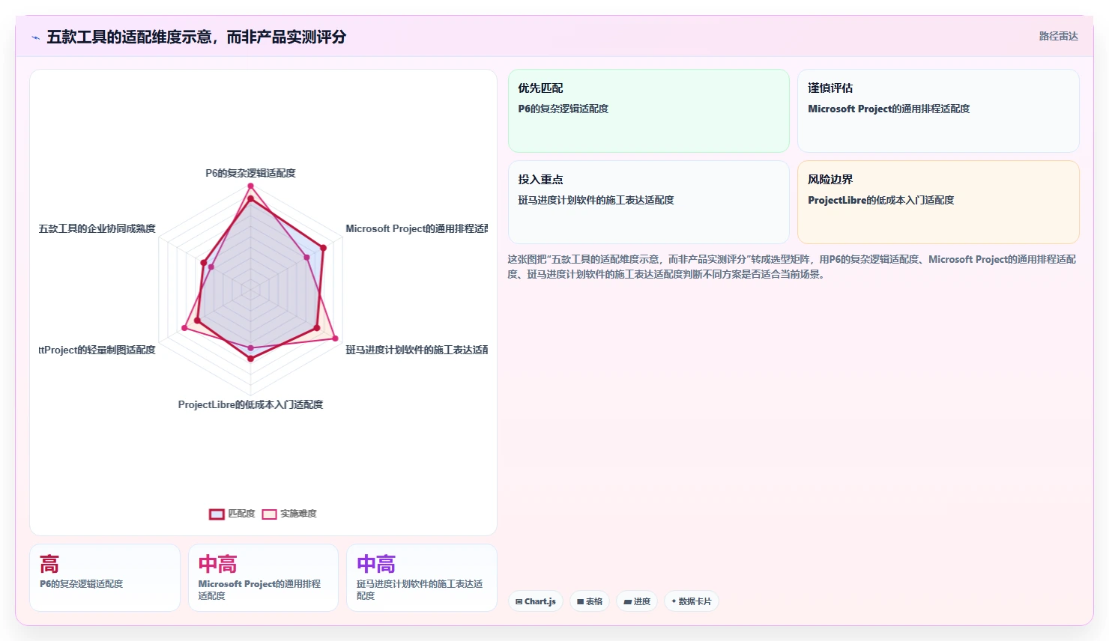Select the 表格 tag chip
The height and width of the screenshot is (641, 1109).
(590, 601)
